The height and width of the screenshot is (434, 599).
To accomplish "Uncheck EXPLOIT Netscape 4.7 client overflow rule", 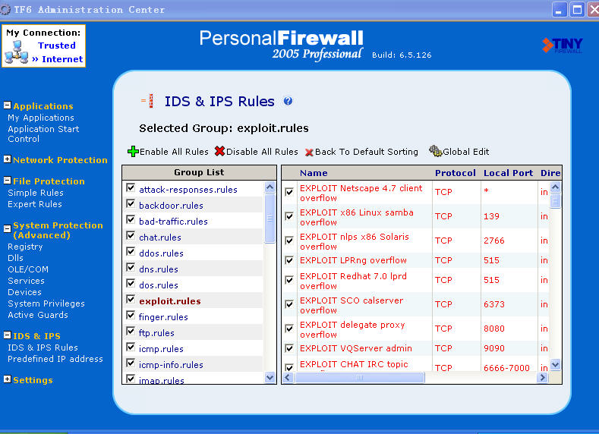I will [289, 192].
